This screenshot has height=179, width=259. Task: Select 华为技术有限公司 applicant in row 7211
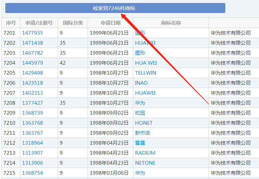click(x=231, y=133)
